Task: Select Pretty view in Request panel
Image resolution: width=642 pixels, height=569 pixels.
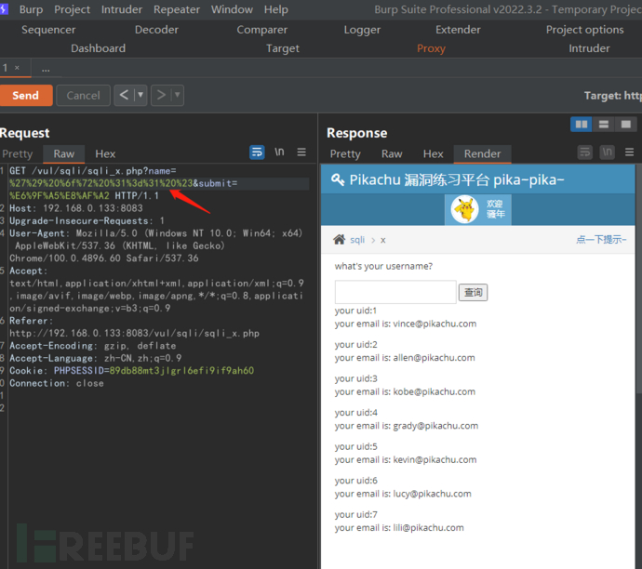Action: 17,153
